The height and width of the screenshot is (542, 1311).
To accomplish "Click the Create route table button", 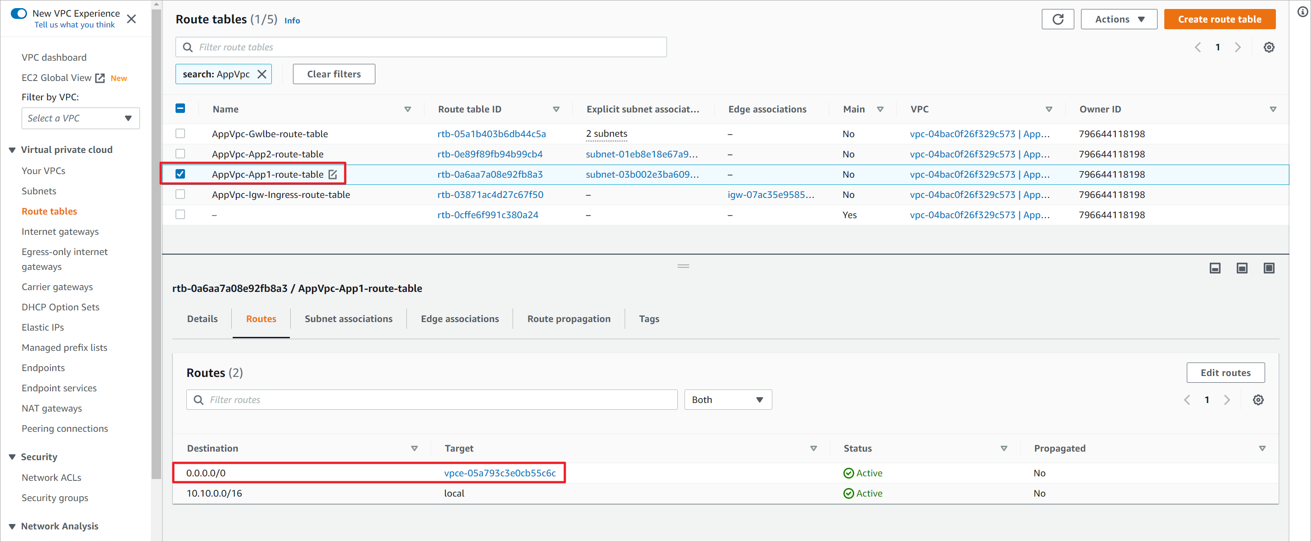I will (1219, 19).
